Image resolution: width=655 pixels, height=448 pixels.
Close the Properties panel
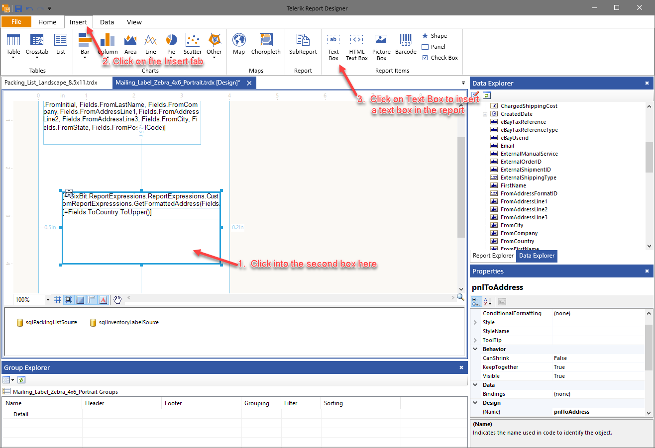647,271
